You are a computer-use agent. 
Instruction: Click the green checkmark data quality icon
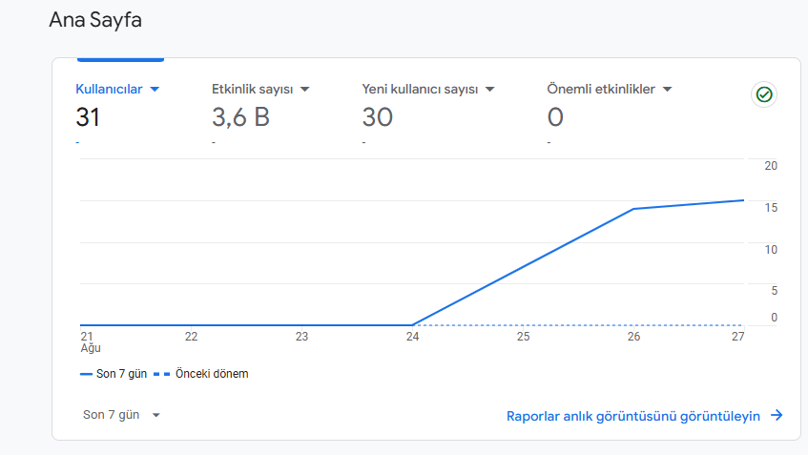tap(764, 94)
